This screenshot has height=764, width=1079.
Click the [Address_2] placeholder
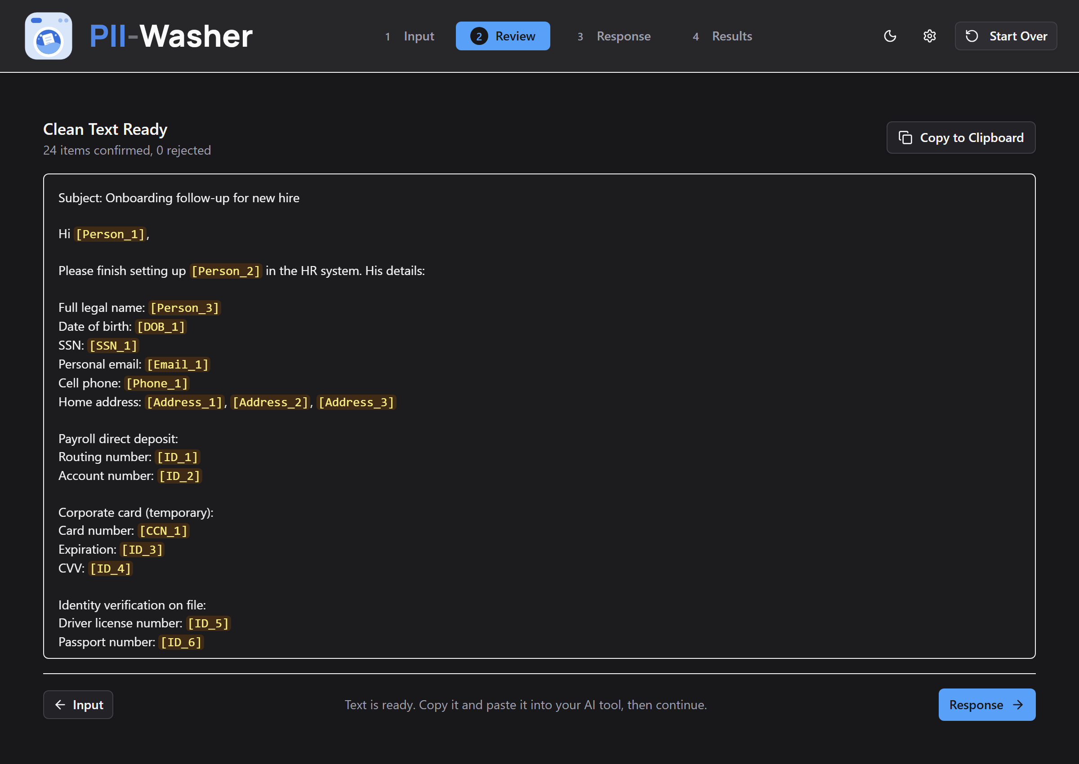tap(271, 402)
